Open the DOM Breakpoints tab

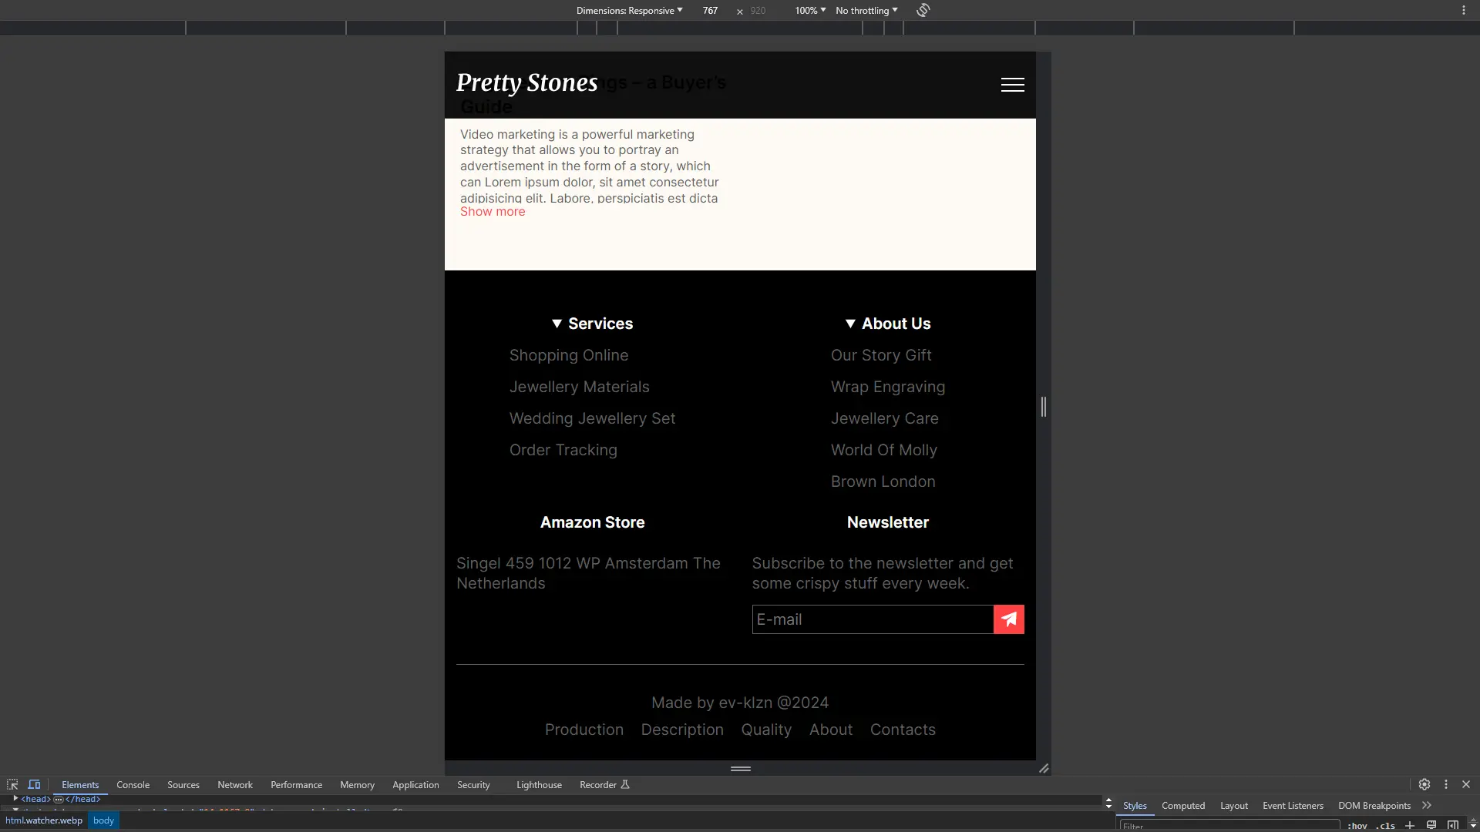(x=1374, y=805)
